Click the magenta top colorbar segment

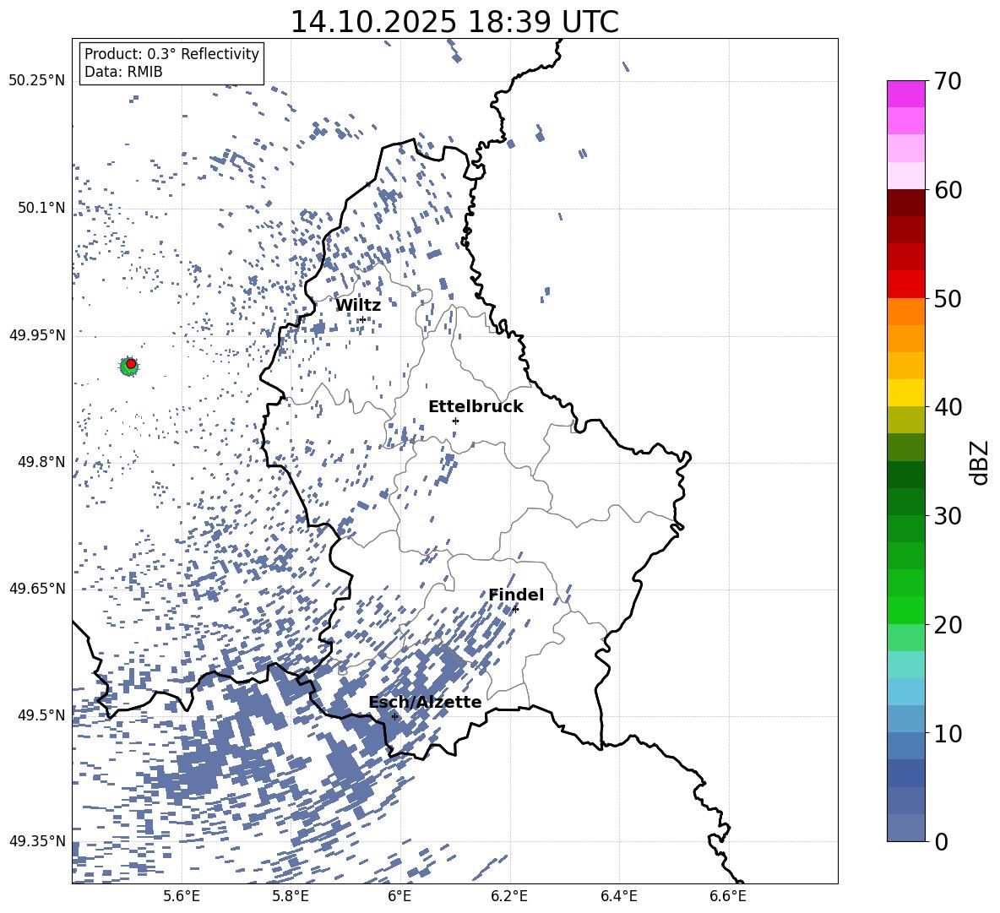[x=905, y=95]
